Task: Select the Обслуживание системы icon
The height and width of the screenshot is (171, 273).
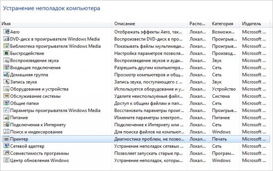Action: click(6, 96)
